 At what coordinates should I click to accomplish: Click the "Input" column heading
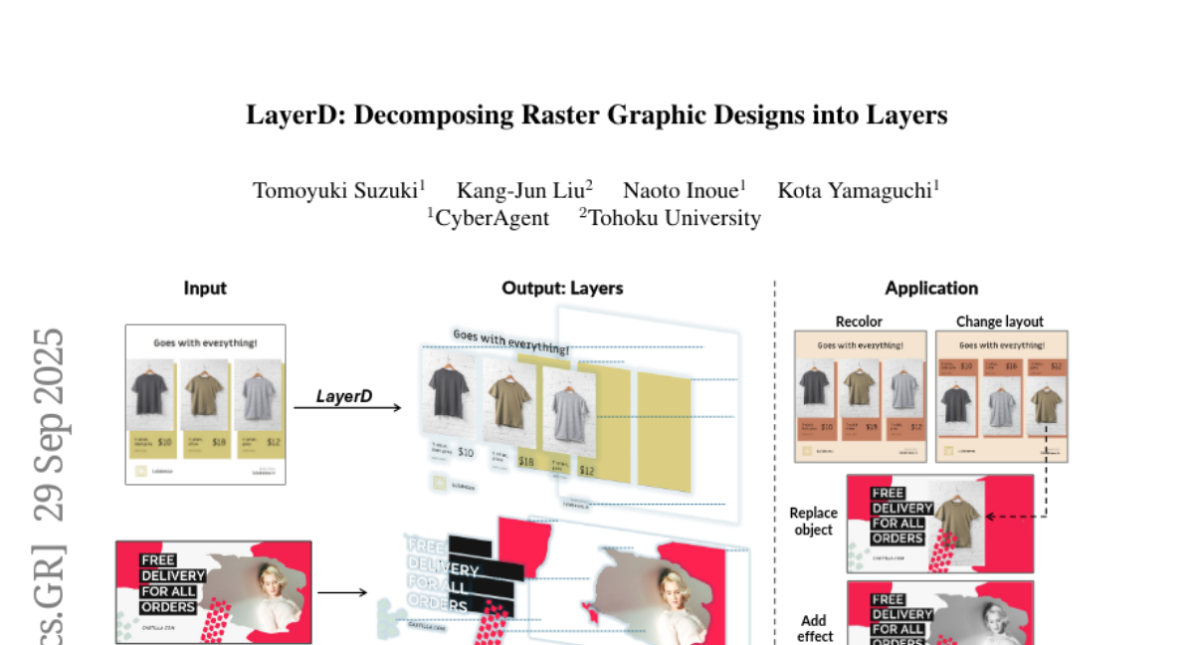pos(205,289)
